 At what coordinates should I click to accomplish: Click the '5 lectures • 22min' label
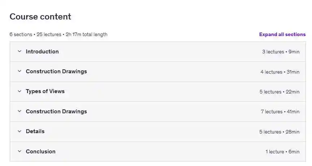[x=279, y=92]
